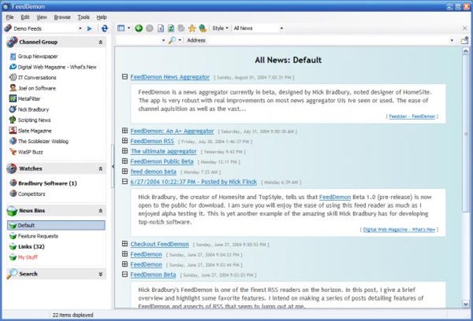Viewport: 473px width, 321px height.
Task: Close the browser tab with the X
Action: tap(465, 28)
